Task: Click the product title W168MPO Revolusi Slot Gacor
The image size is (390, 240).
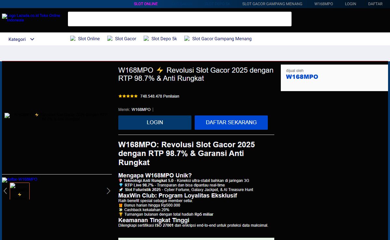Action: tap(196, 74)
